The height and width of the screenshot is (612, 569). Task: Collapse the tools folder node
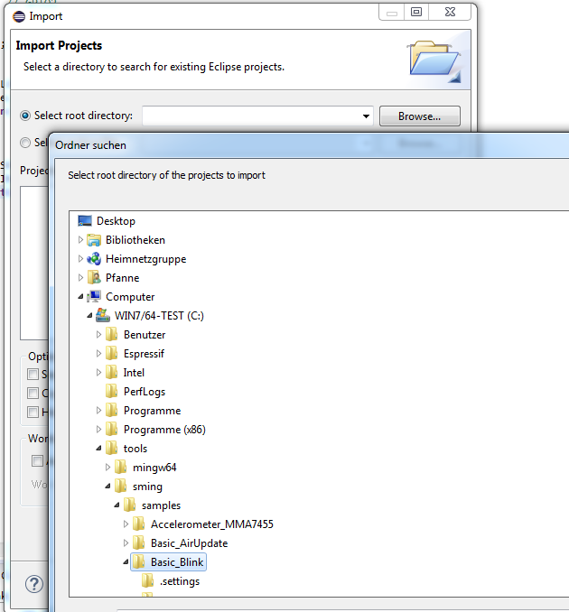(x=98, y=449)
